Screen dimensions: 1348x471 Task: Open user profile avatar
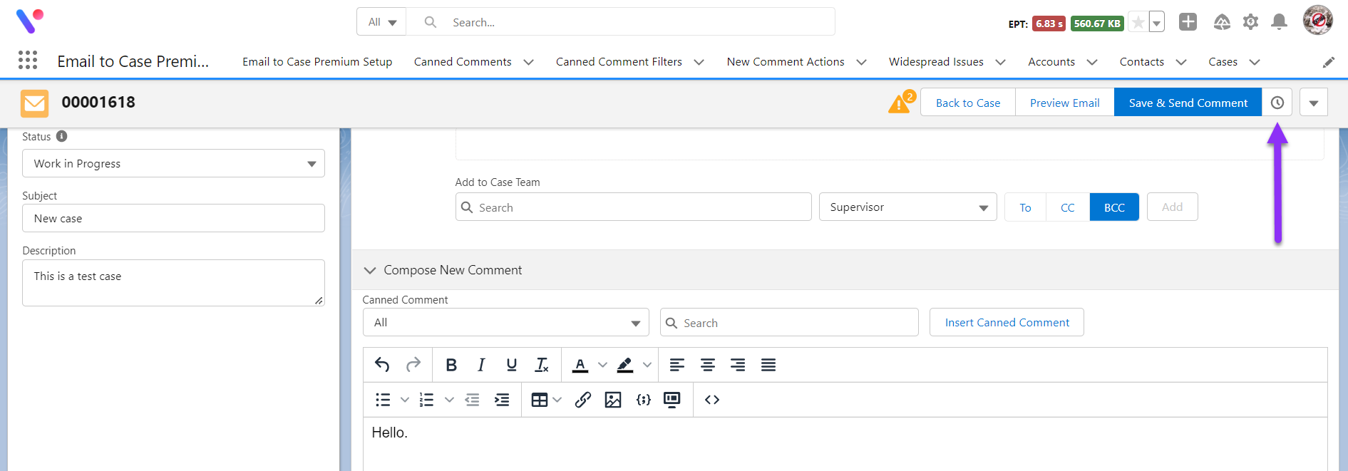[1318, 20]
